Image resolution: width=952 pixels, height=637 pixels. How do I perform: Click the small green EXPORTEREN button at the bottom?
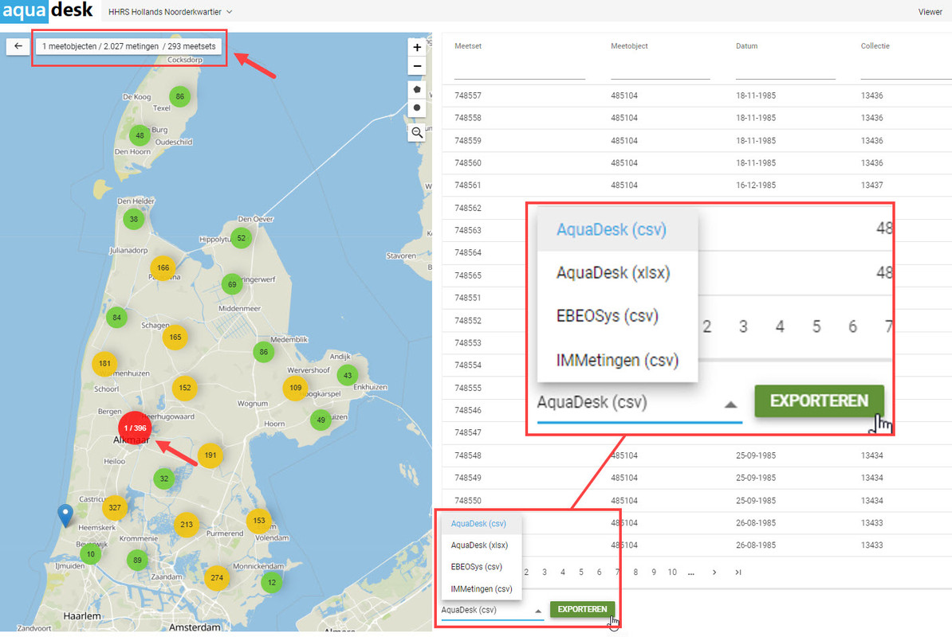582,609
